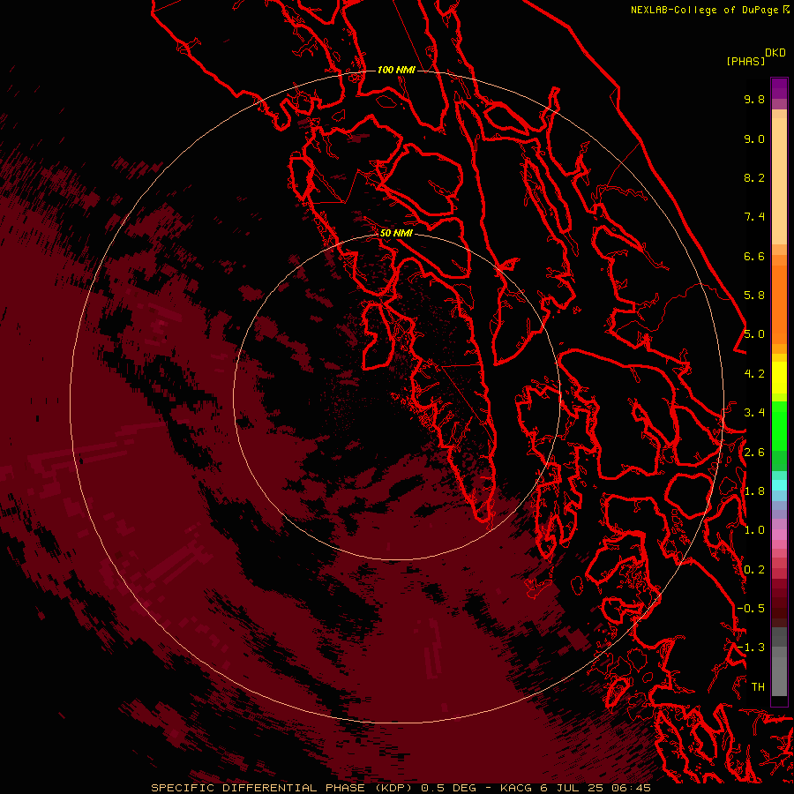Click the 100 NMI range ring label
Screen dimensions: 794x794
click(396, 70)
